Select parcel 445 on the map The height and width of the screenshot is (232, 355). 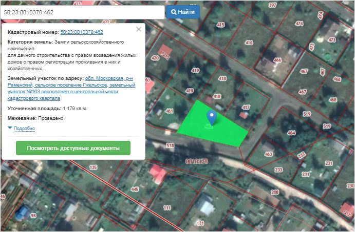135,189
